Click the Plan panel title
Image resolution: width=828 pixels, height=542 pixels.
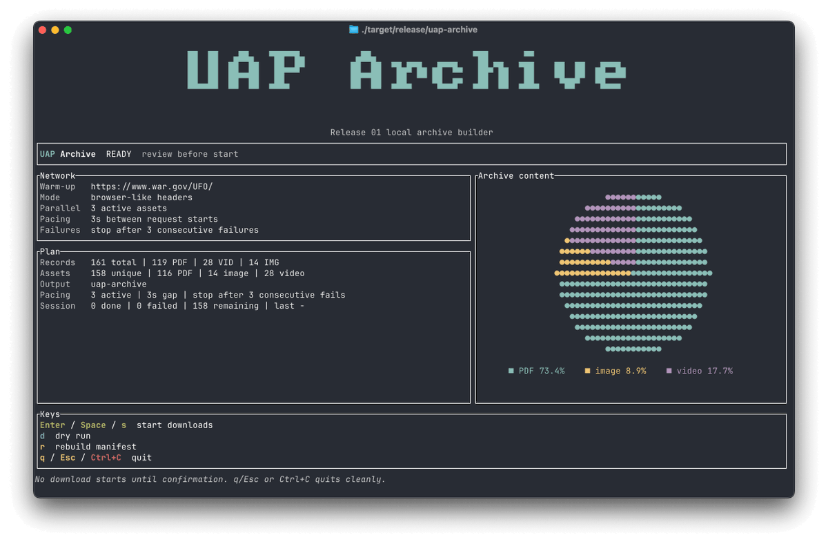tap(50, 252)
